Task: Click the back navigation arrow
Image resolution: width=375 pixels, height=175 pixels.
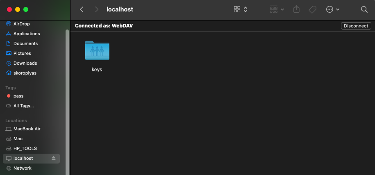Action: 82,9
